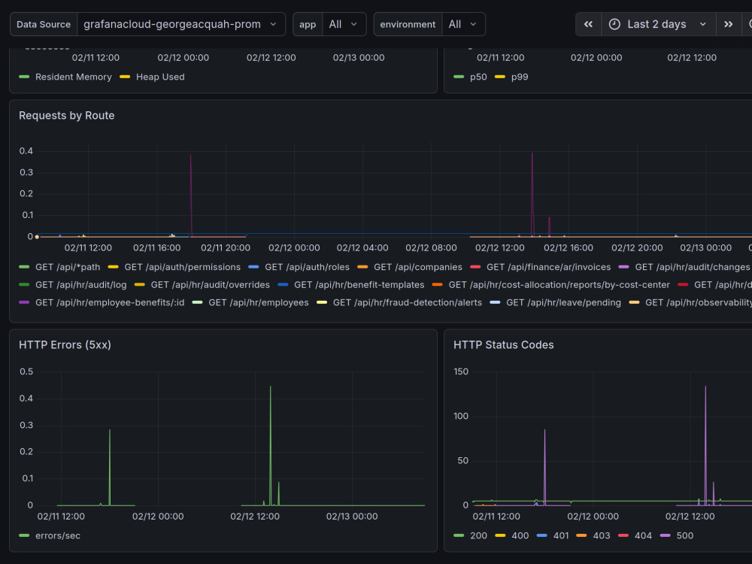Select GET /api/finance/ar/invoices legend entry
752x564 pixels.
(x=549, y=267)
